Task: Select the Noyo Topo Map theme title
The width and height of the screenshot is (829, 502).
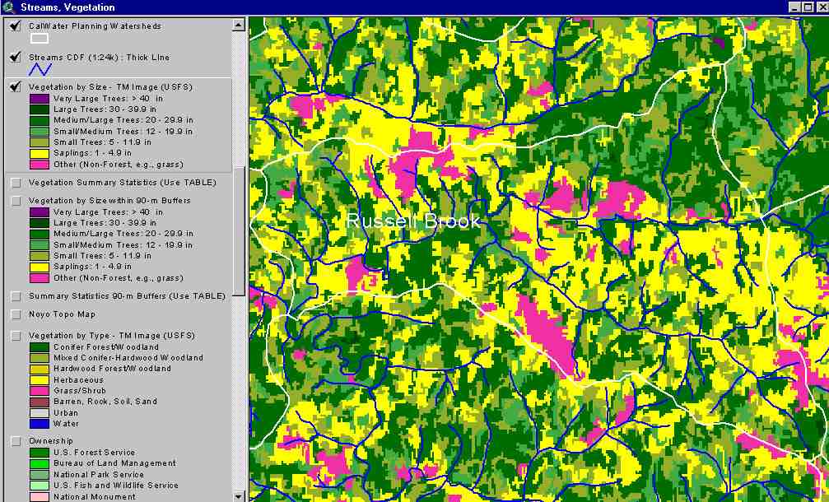Action: click(63, 314)
